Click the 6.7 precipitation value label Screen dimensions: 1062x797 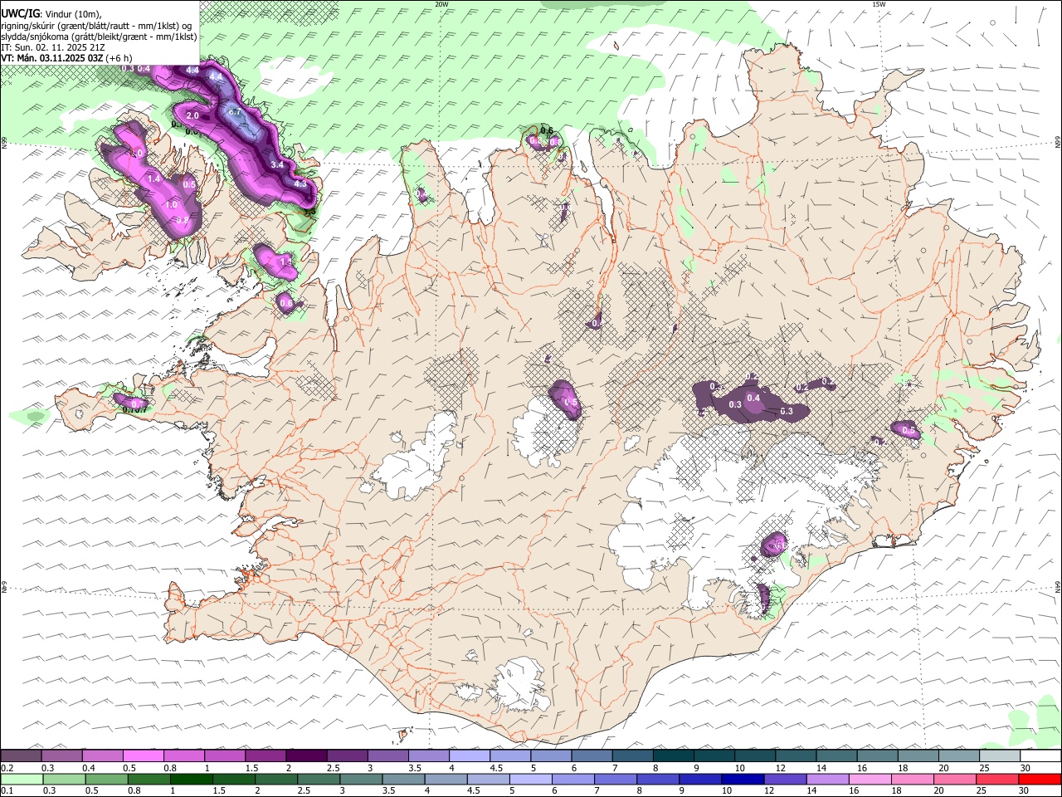(234, 112)
